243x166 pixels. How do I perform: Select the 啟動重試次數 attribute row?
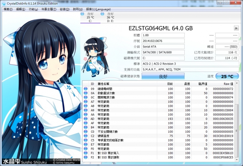click(x=159, y=93)
